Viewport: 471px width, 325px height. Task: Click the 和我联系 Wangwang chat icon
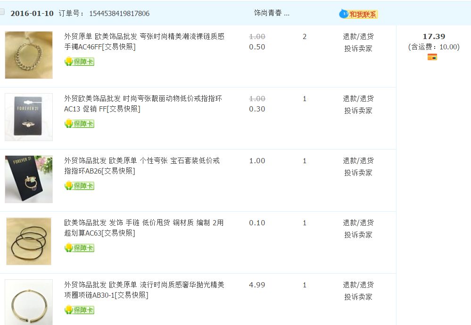[358, 14]
